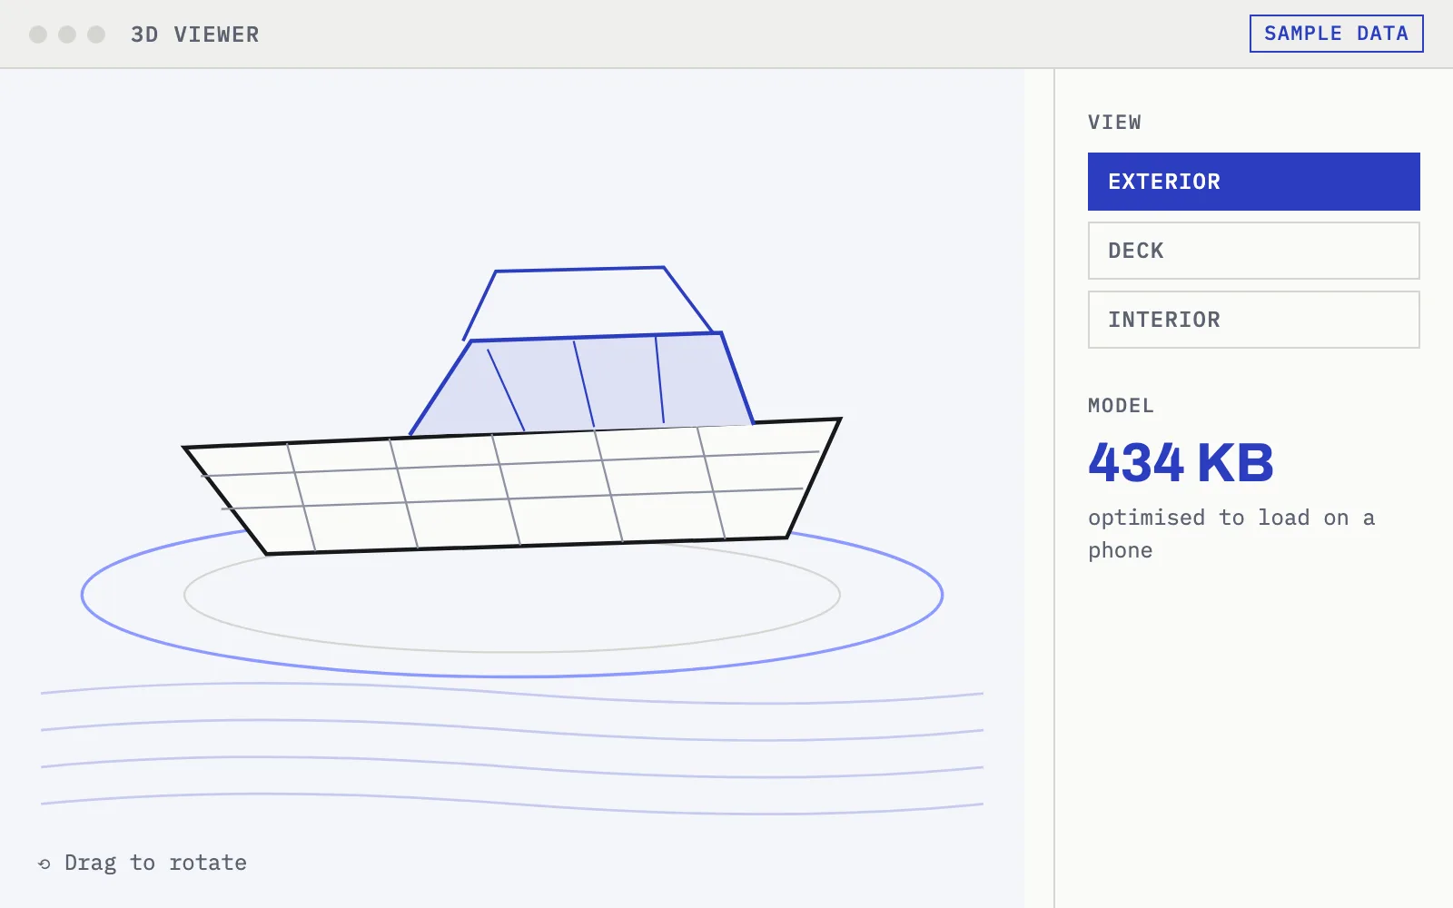Click the 'Drag to rotate' hint text

pos(155,863)
